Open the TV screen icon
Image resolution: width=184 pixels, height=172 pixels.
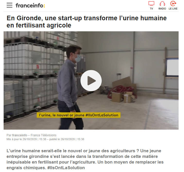point(151,4)
